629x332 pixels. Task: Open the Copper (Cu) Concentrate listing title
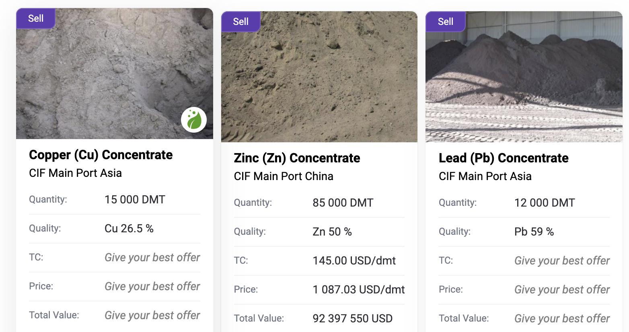(101, 155)
